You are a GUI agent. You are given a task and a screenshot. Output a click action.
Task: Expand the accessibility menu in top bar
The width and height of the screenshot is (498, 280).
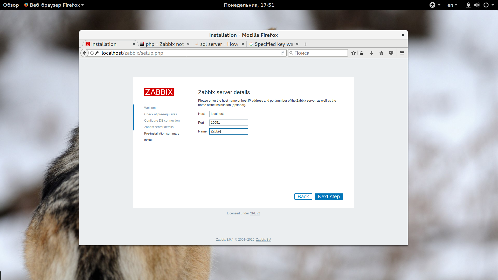tap(435, 5)
